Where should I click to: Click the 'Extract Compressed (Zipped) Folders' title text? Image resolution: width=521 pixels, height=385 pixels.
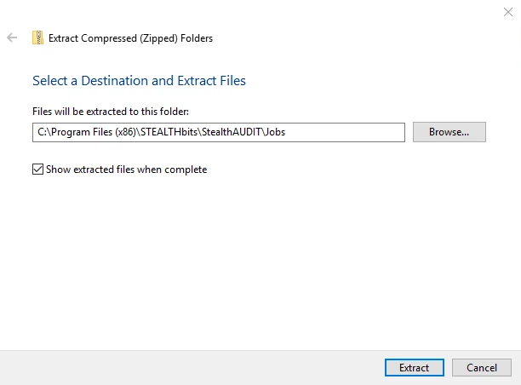[x=130, y=38]
